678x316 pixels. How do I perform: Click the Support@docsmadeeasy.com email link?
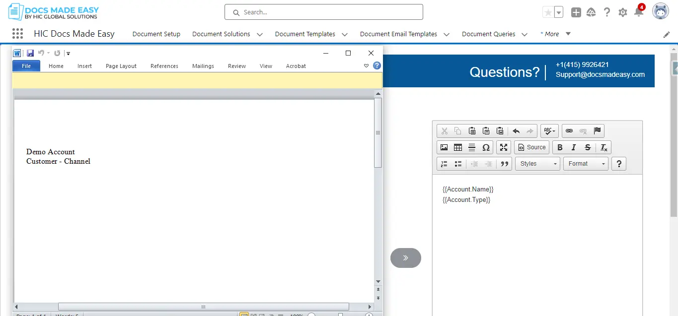click(x=600, y=74)
